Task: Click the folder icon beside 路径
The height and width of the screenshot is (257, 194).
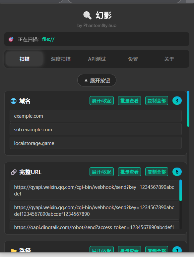Action: pos(14,250)
